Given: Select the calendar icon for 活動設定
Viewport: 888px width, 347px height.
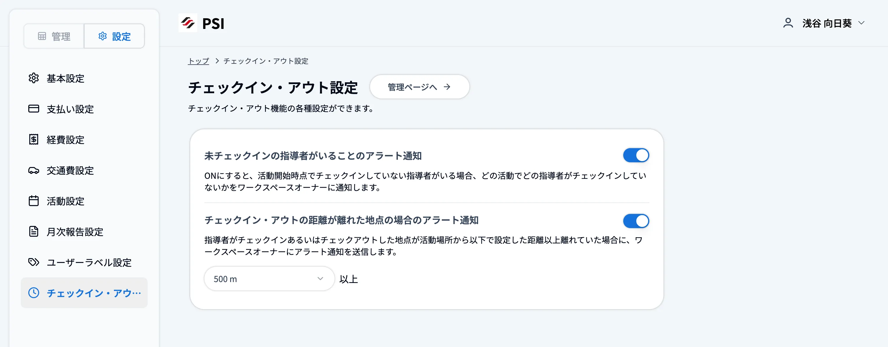Looking at the screenshot, I should pos(33,201).
